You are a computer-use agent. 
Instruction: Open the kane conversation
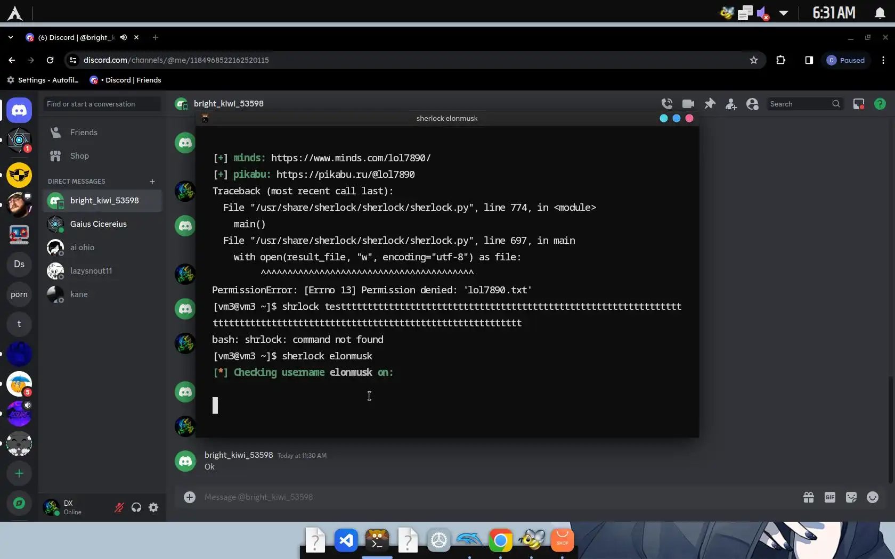pyautogui.click(x=102, y=294)
